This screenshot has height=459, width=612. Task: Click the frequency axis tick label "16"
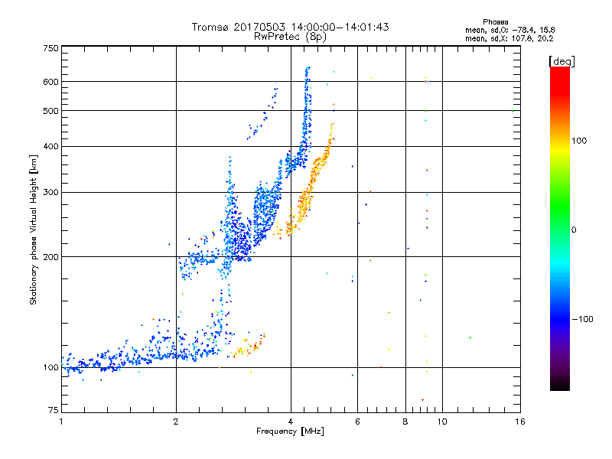click(520, 422)
